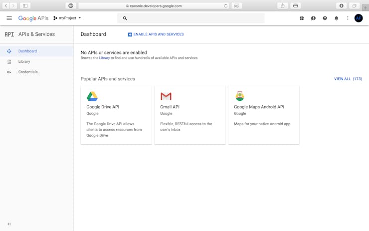Viewport: 369px width, 231px height.
Task: Go forward with the browser forward arrow
Action: (x=13, y=5)
